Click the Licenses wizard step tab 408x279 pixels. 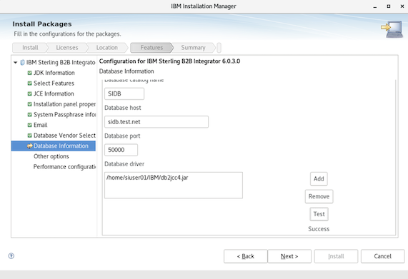pyautogui.click(x=67, y=48)
